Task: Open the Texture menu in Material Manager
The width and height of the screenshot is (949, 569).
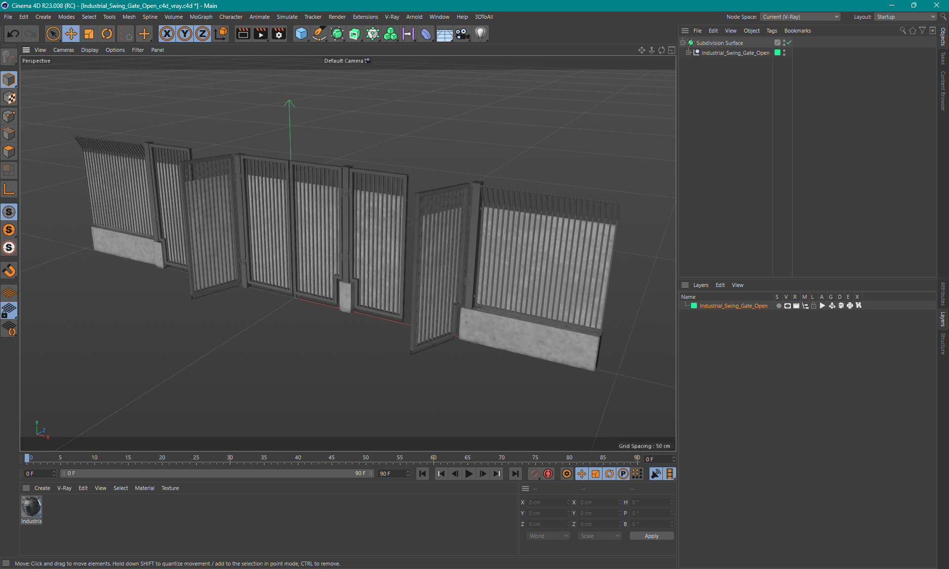Action: (170, 488)
